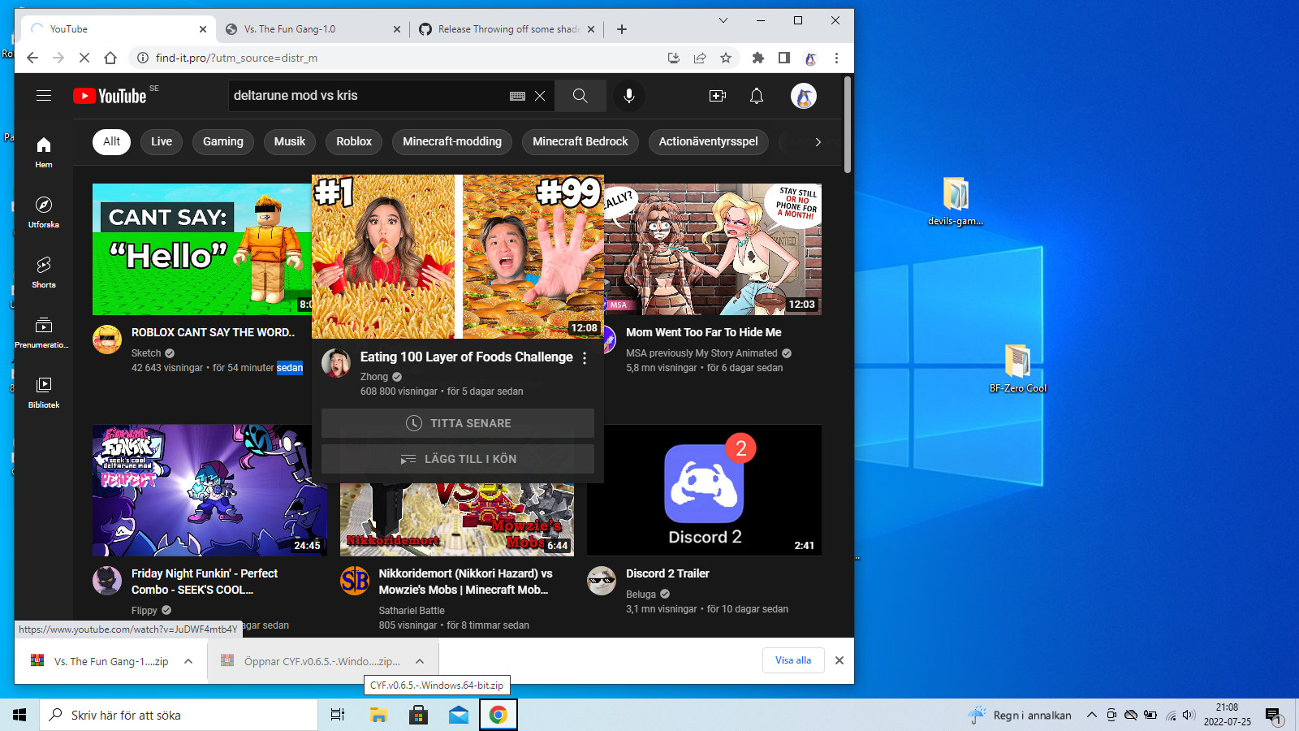Show hidden system tray icons
Viewport: 1299px width, 731px height.
[1092, 715]
